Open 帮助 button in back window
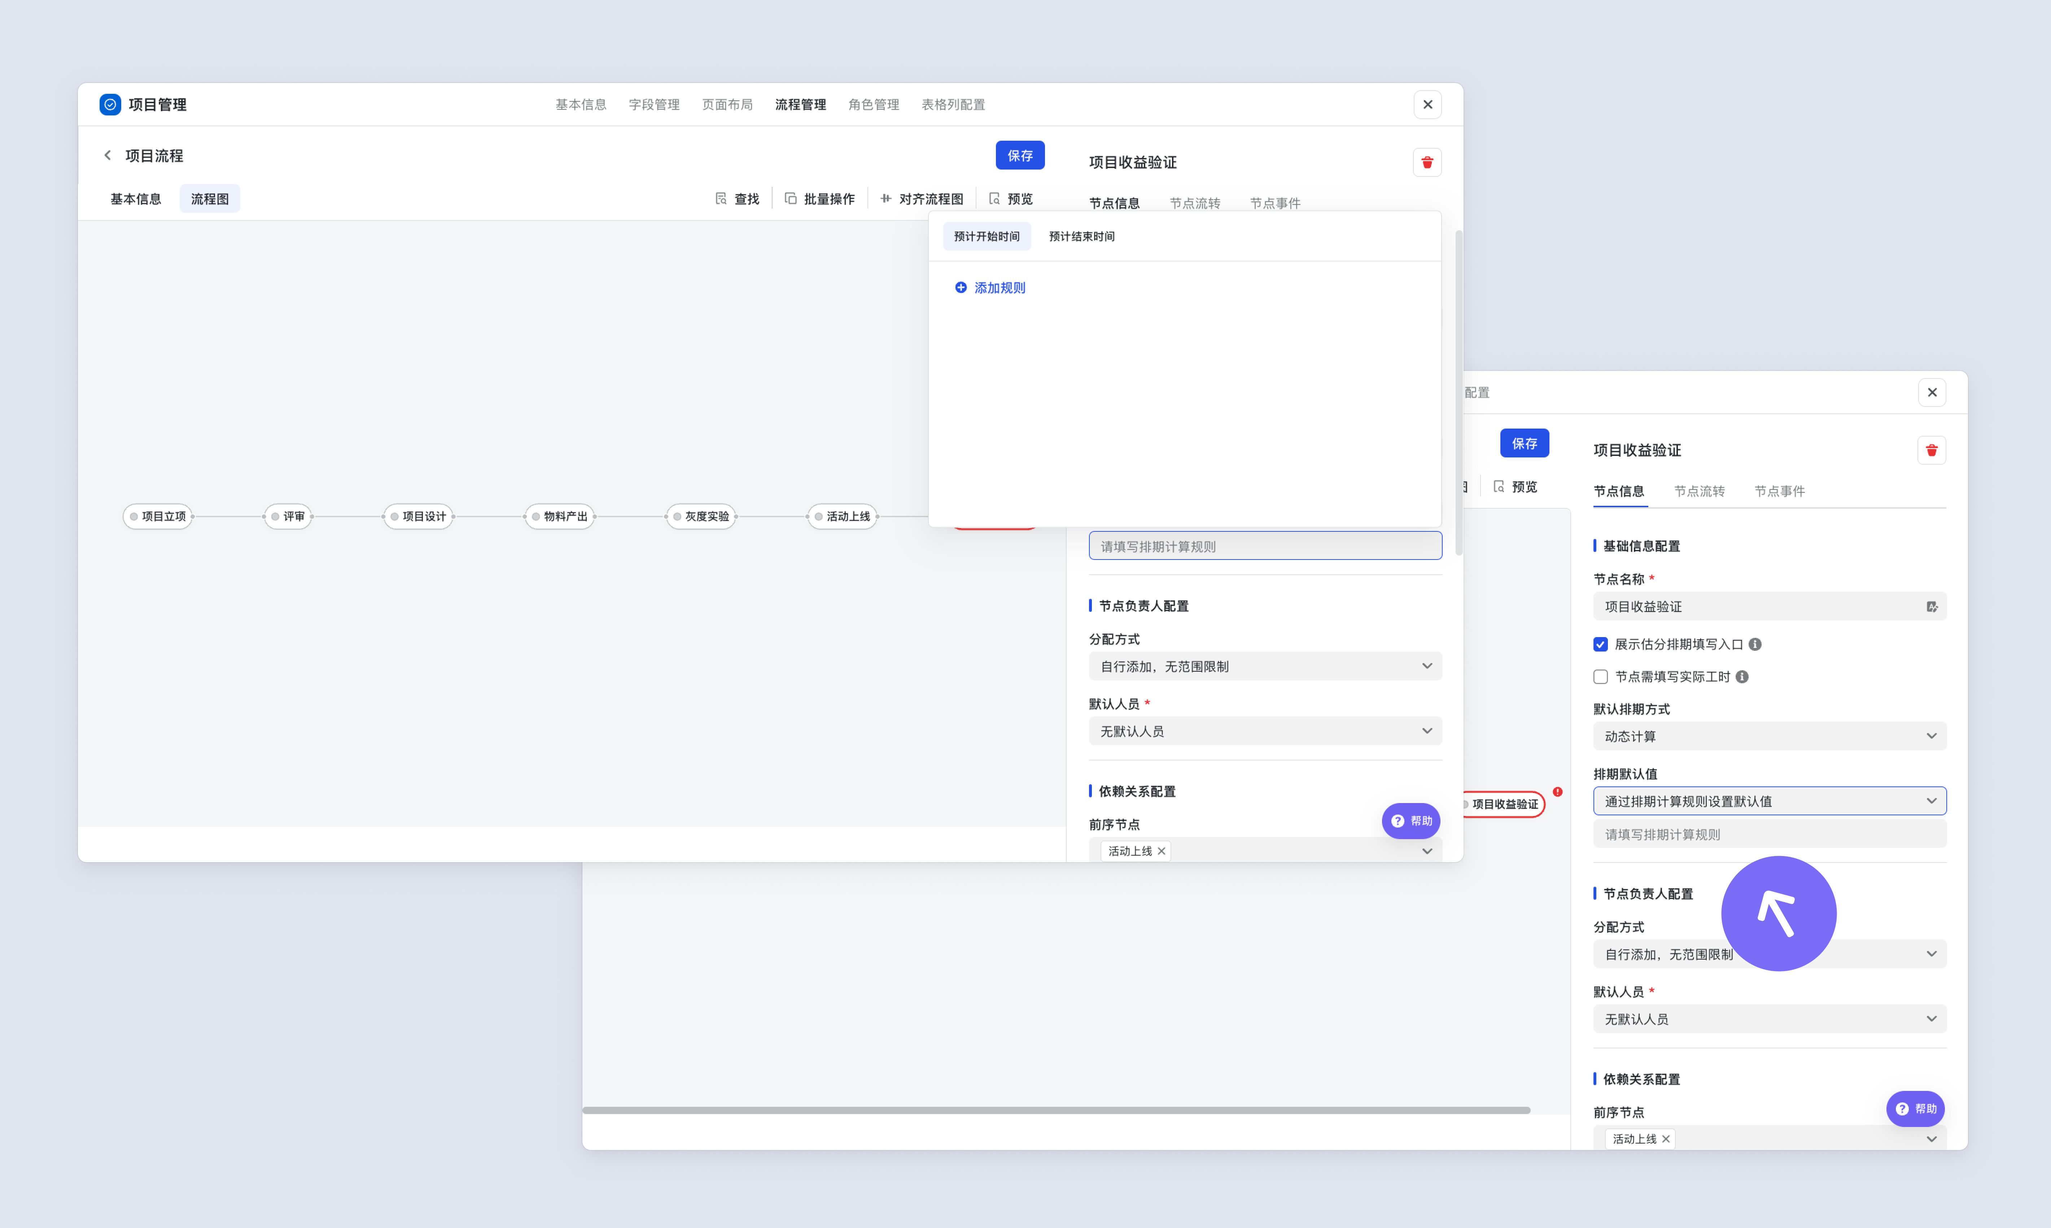 click(x=1915, y=1109)
